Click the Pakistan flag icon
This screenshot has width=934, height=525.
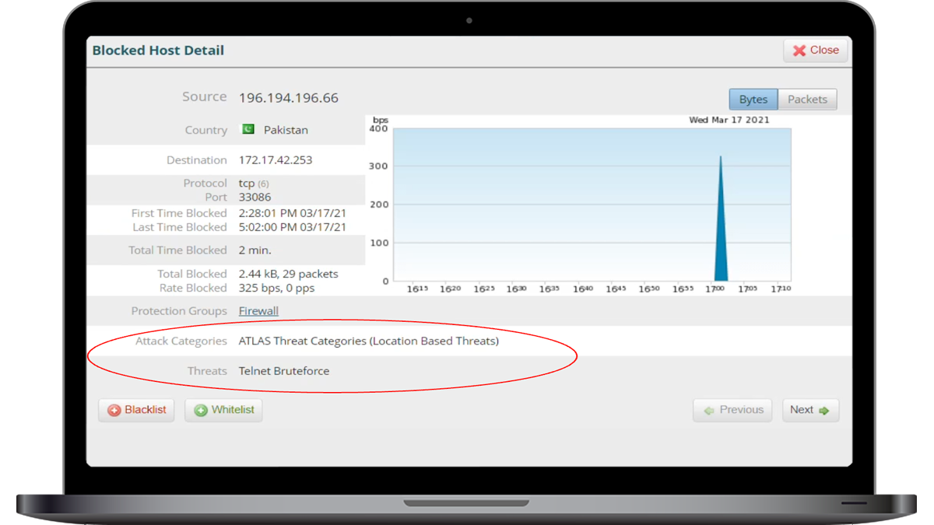[248, 129]
